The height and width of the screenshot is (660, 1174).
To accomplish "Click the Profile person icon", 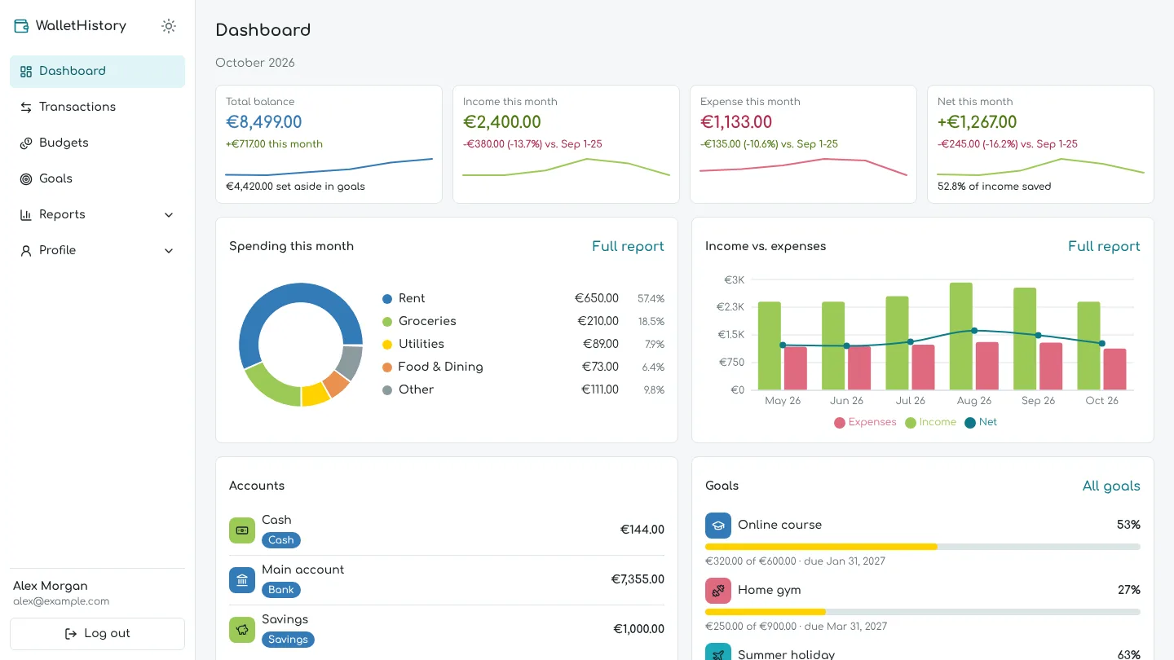I will click(x=26, y=251).
